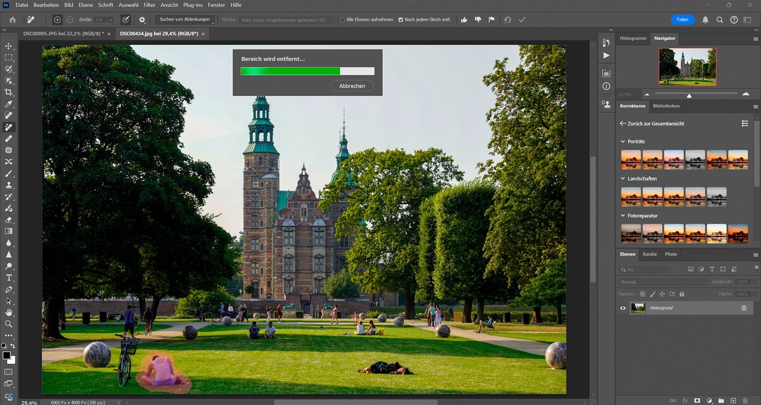The height and width of the screenshot is (405, 761).
Task: Expand the Fotoreparatur section
Action: coord(623,215)
